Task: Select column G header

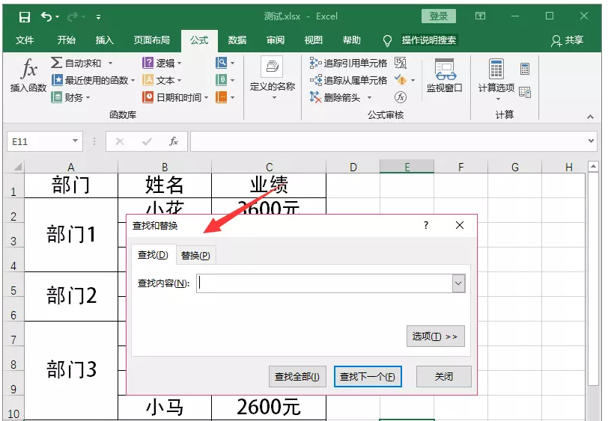Action: 515,168
